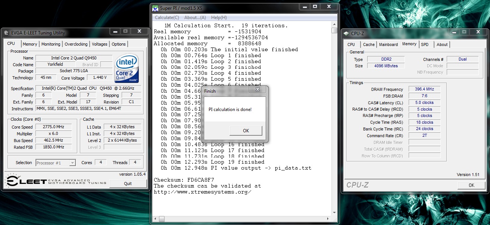Open the Calculate(C) menu in Super PI
Image resolution: width=490 pixels, height=225 pixels.
(167, 18)
